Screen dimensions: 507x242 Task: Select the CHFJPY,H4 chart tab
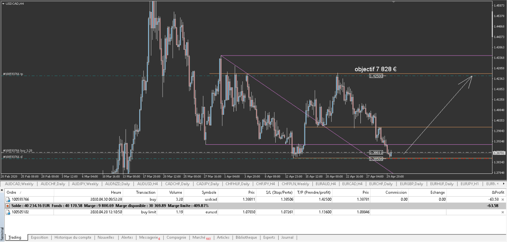point(266,184)
